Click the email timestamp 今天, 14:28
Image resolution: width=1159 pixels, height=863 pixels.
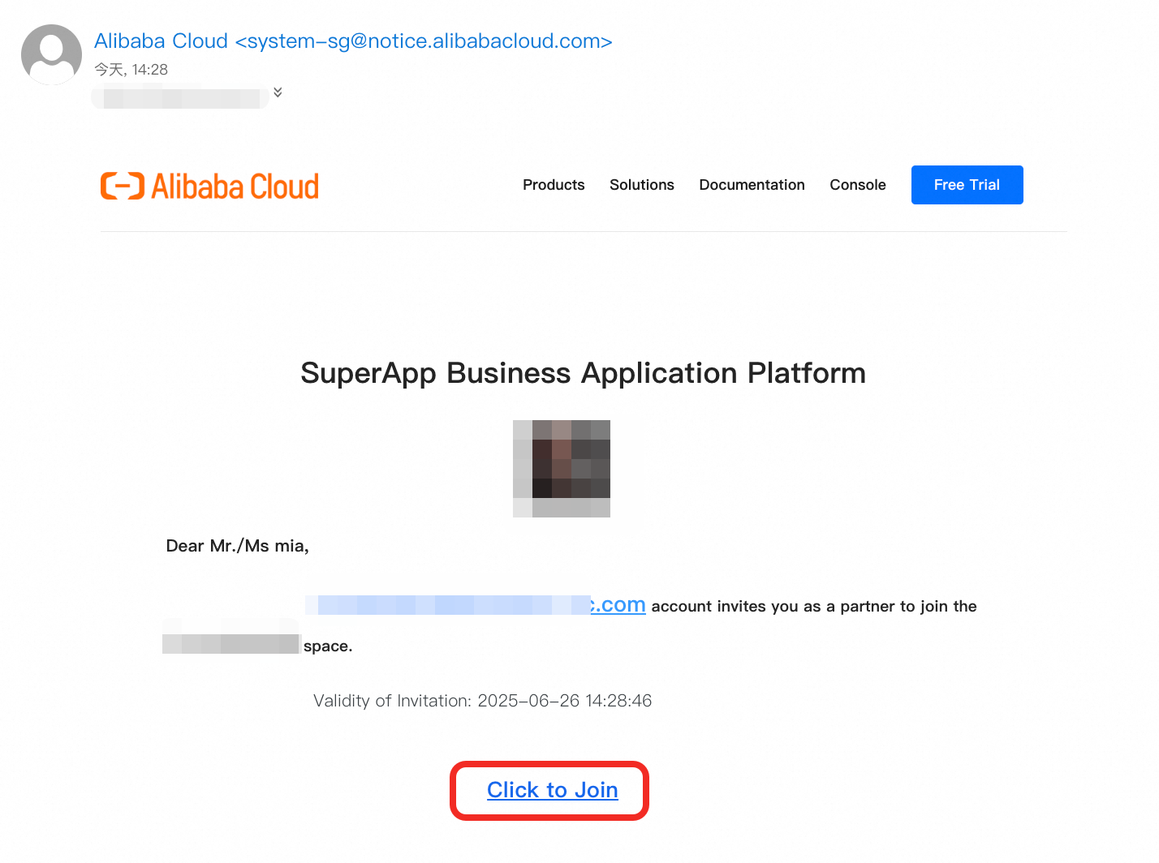coord(131,70)
